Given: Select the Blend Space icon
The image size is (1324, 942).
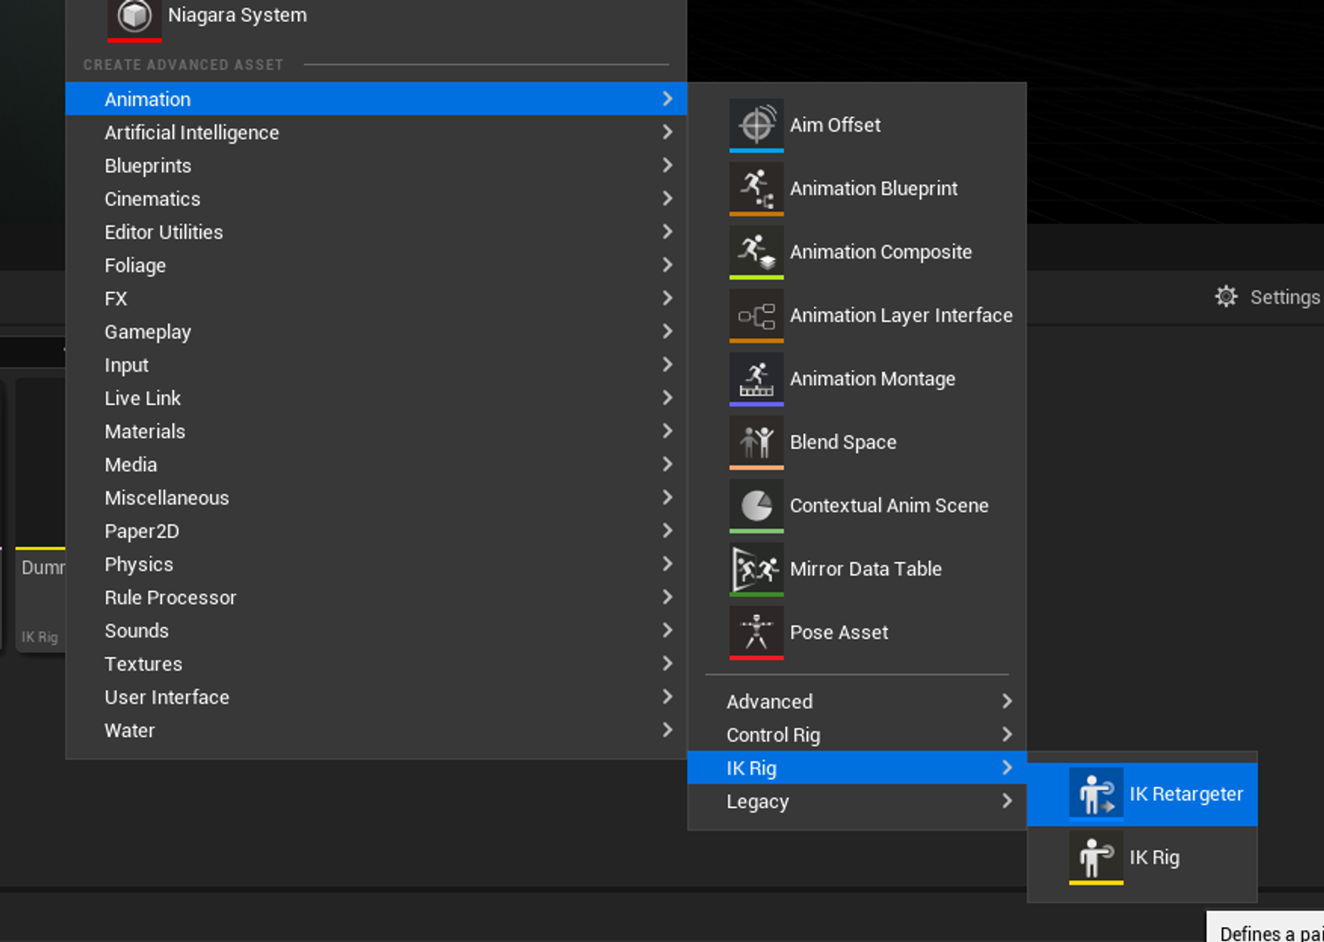Looking at the screenshot, I should pyautogui.click(x=756, y=443).
